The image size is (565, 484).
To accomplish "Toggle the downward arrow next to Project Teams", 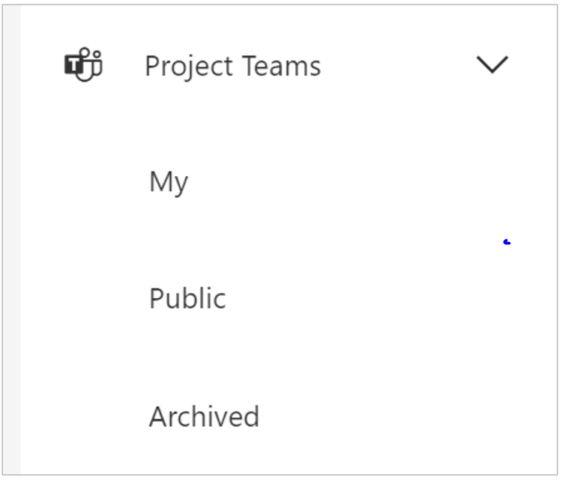I will point(492,65).
